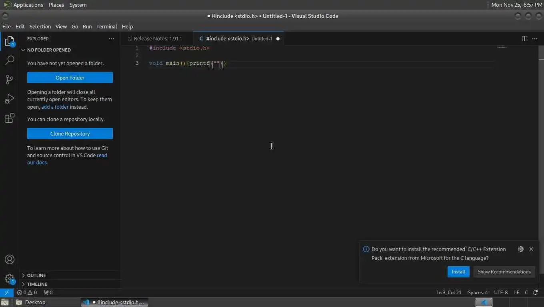Click show desktop icon in bottom panel

tap(5, 302)
